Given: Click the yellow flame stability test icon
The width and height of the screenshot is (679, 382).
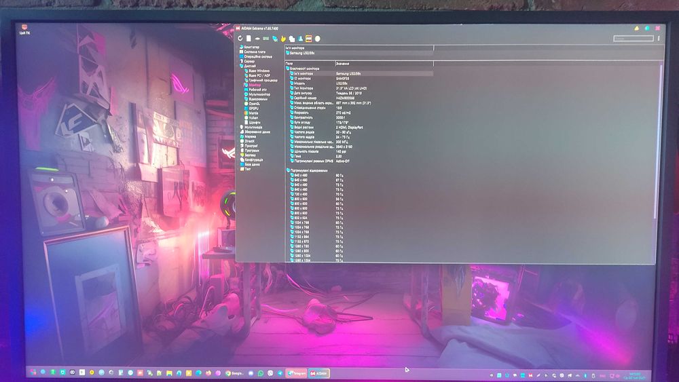Looking at the screenshot, I should (283, 39).
